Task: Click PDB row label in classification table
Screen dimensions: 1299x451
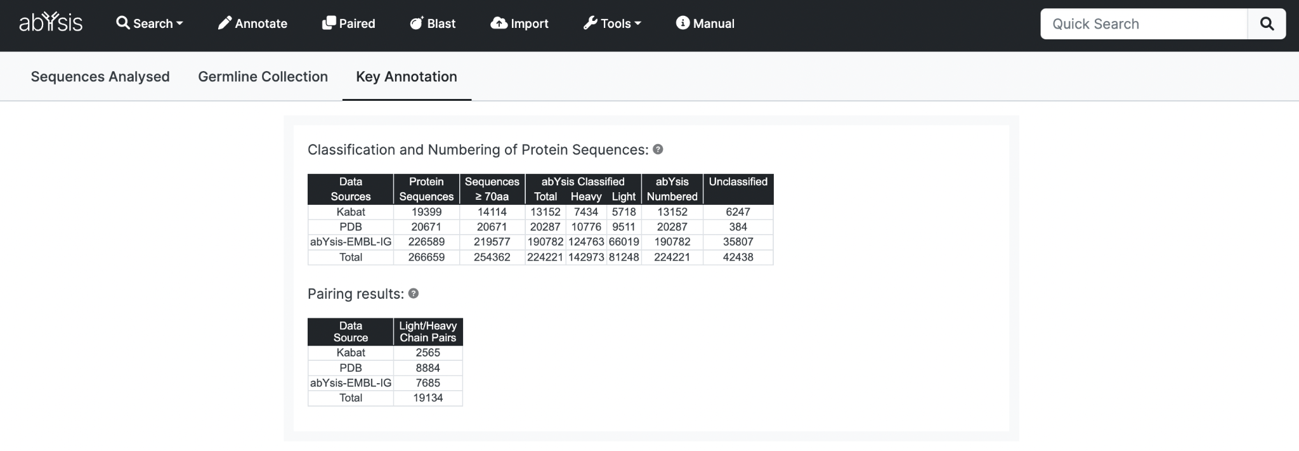Action: [x=351, y=227]
